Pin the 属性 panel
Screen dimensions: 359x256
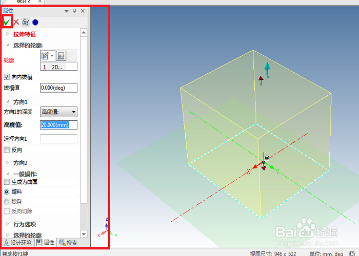point(75,11)
